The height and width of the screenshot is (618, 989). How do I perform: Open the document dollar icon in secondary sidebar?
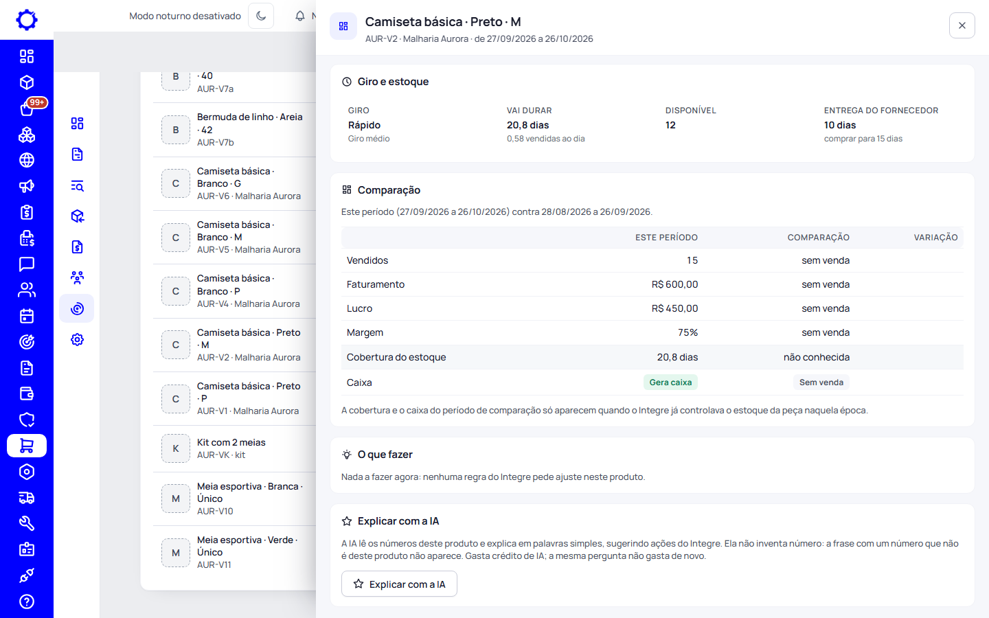click(x=78, y=247)
